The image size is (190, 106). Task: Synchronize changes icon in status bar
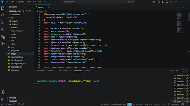point(14,104)
